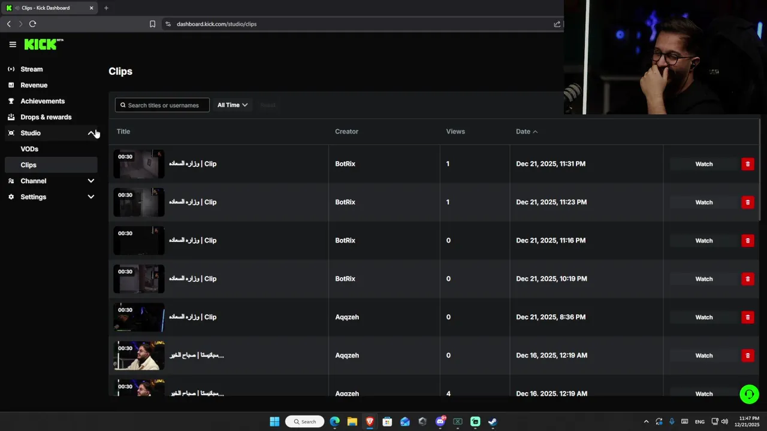Image resolution: width=767 pixels, height=431 pixels.
Task: Focus the Search titles or usernames field
Action: tap(162, 105)
